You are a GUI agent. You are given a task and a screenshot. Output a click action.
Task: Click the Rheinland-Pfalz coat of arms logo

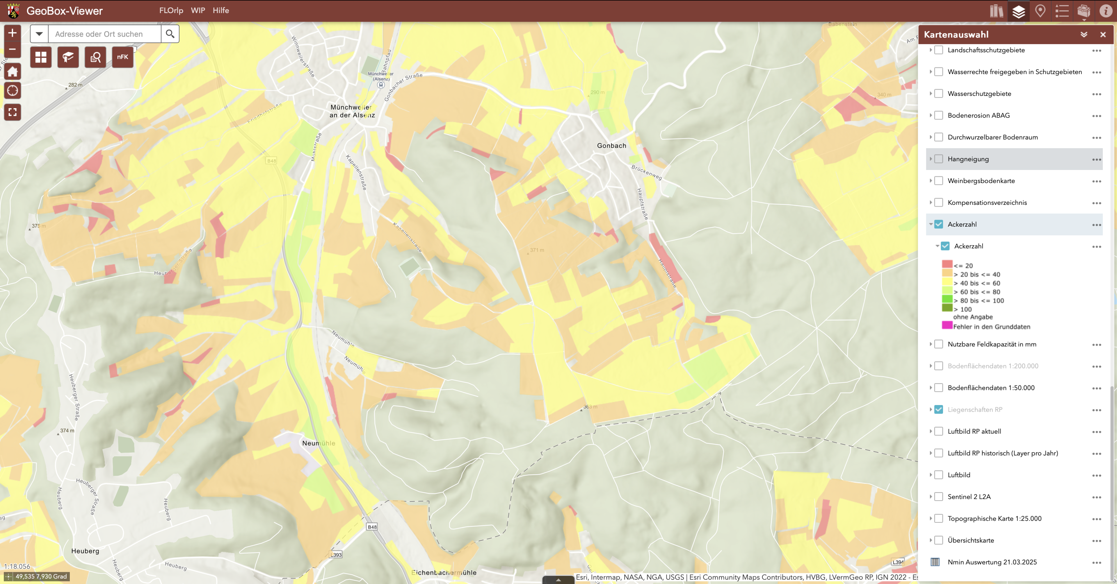tap(13, 11)
